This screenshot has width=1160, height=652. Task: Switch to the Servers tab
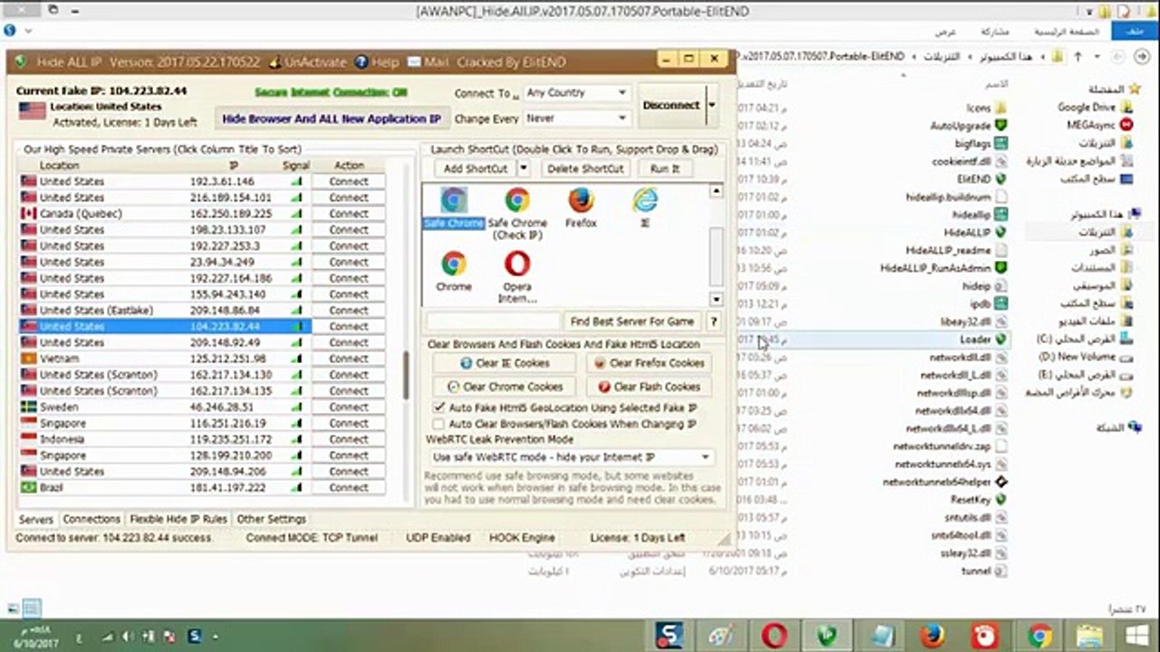click(x=36, y=520)
